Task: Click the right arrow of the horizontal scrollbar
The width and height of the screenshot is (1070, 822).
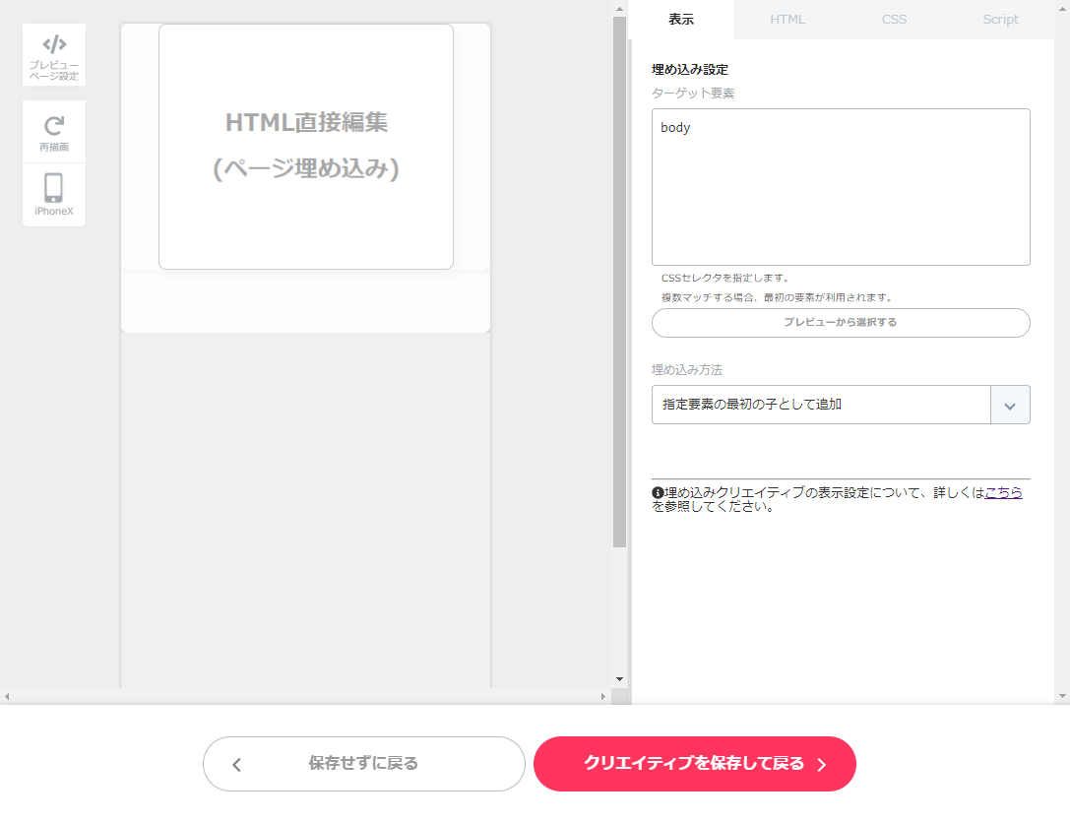Action: pyautogui.click(x=603, y=697)
